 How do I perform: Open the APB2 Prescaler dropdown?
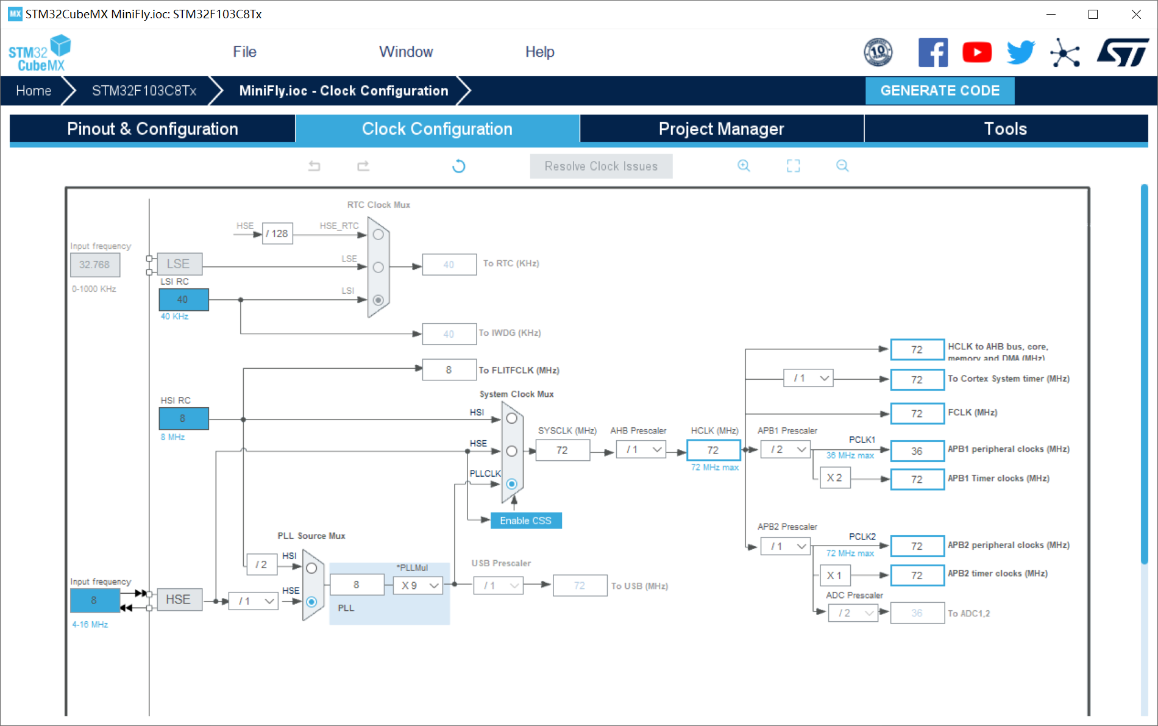(x=786, y=546)
